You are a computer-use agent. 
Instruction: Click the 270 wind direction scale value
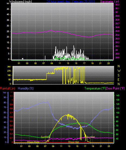(9, 71)
